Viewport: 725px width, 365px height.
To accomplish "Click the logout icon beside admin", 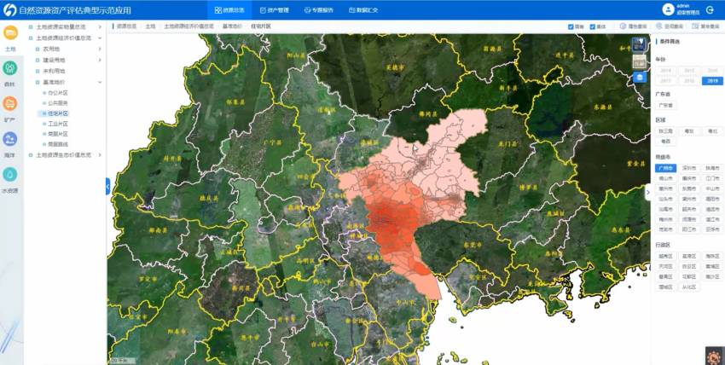I will pos(708,9).
